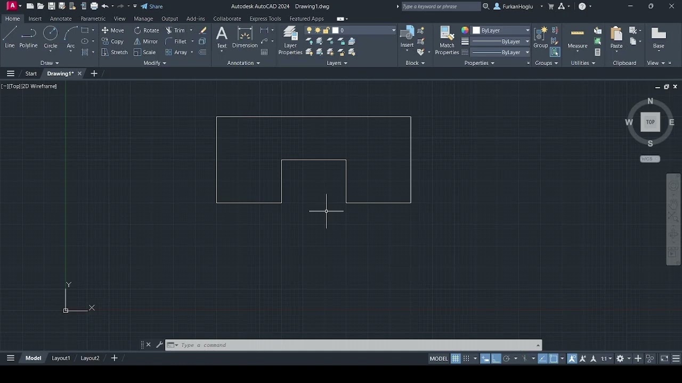Click the Share button
The image size is (682, 383).
pyautogui.click(x=152, y=6)
